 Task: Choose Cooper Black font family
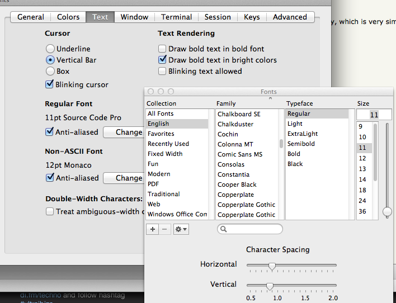pos(247,184)
